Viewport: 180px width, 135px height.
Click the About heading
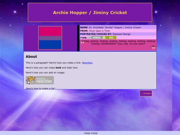[31, 56]
